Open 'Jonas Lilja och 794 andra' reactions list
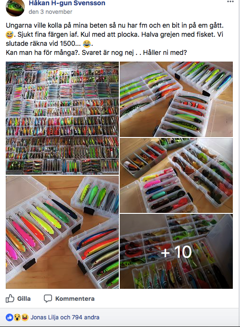The width and height of the screenshot is (240, 327). 65,317
